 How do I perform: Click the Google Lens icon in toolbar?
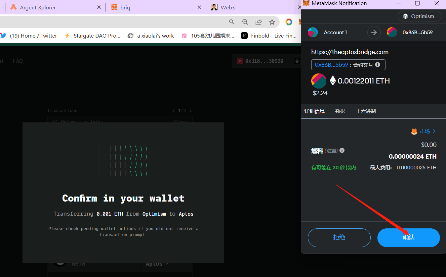(289, 22)
